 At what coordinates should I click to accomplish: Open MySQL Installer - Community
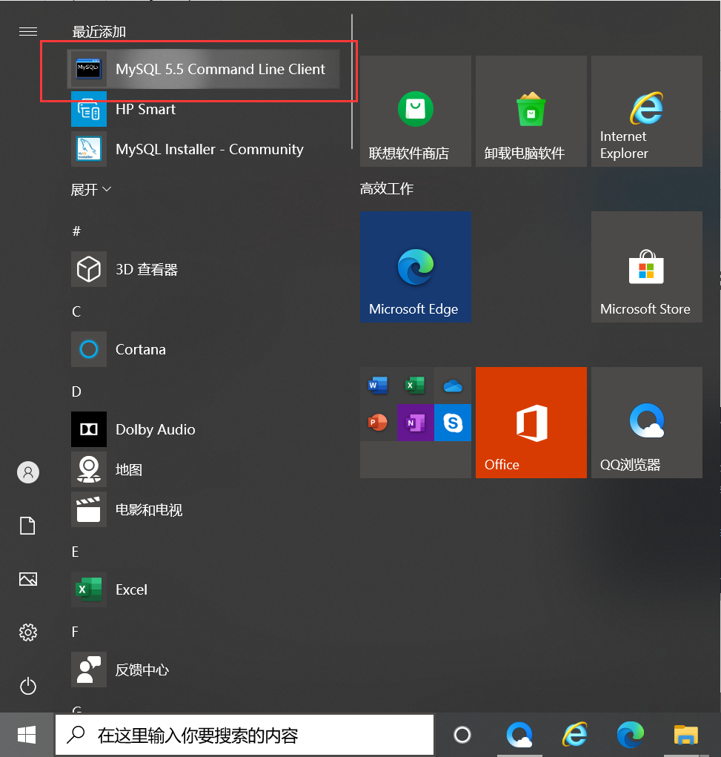click(x=203, y=149)
